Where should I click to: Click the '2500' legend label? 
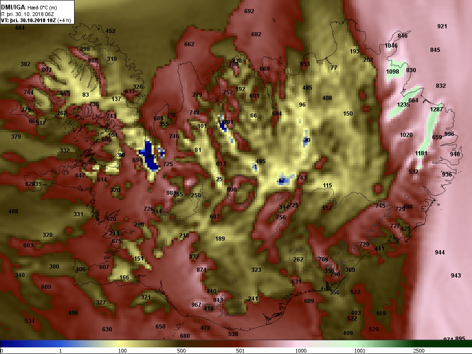419,351
